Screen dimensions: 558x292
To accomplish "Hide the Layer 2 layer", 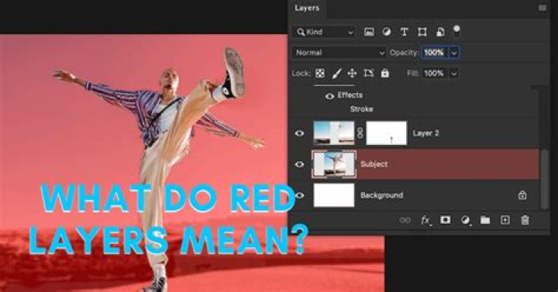I will point(300,133).
